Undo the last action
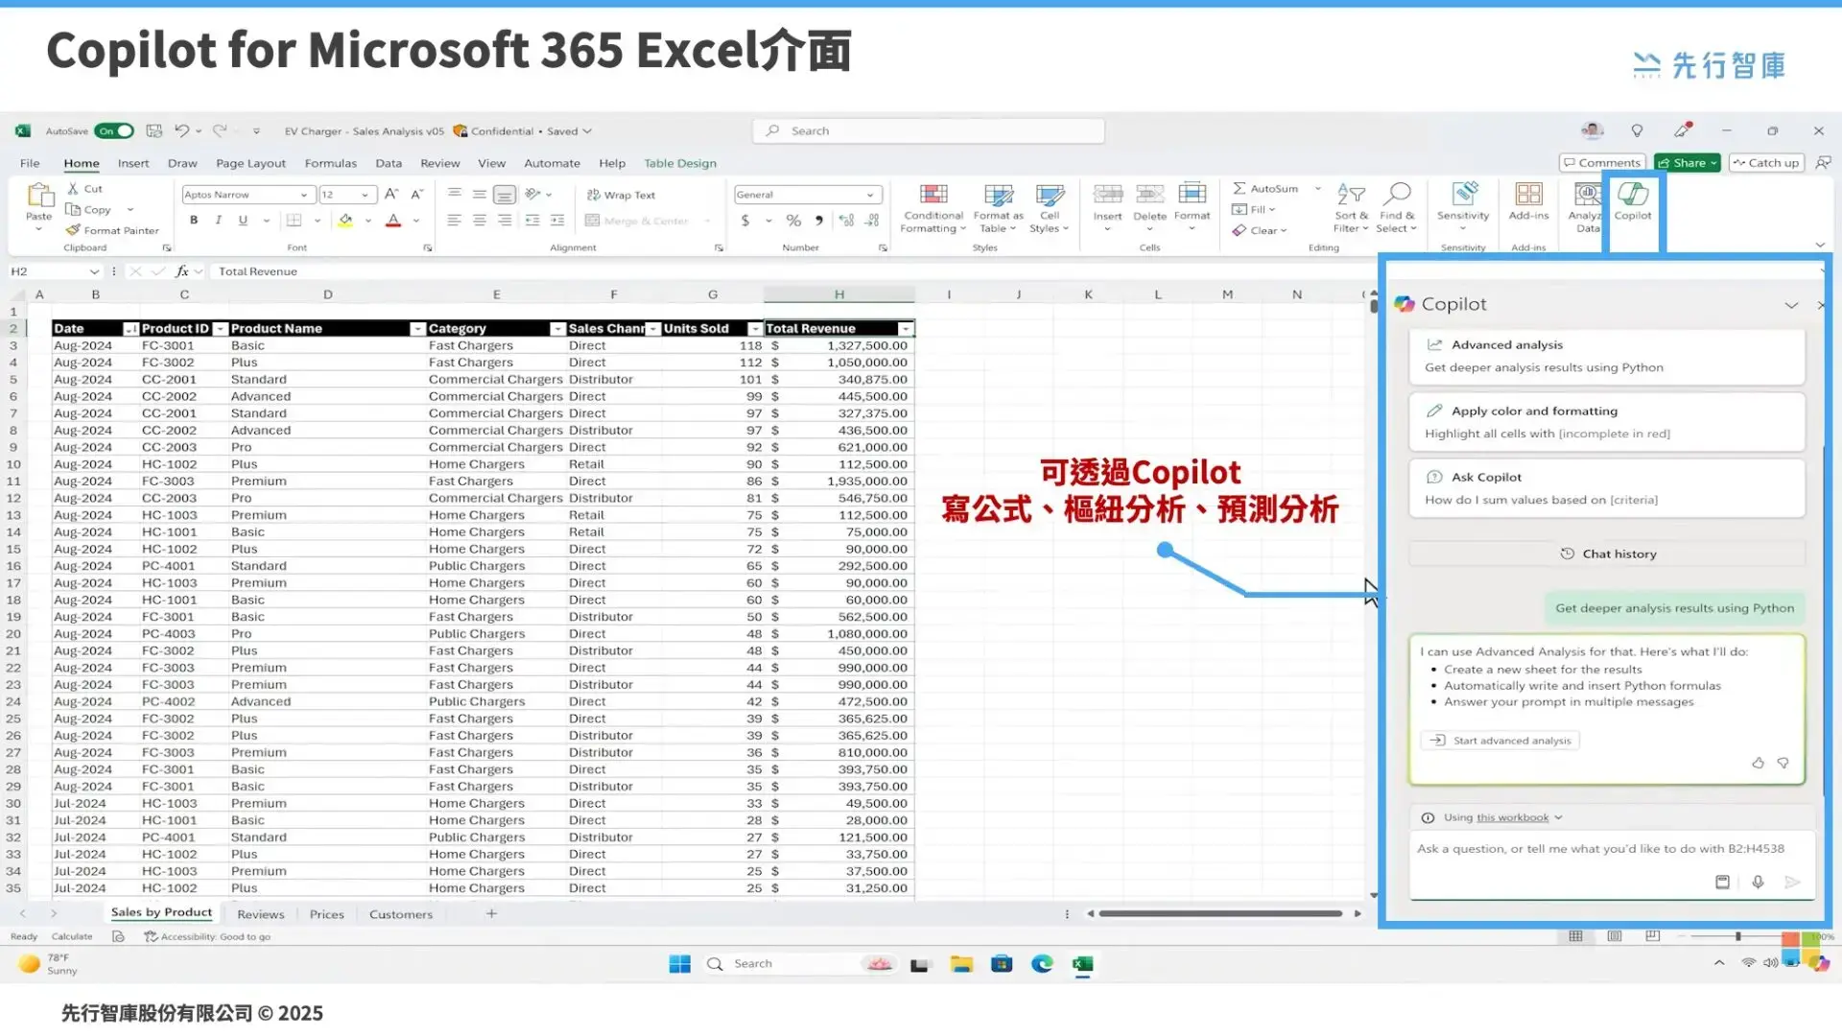 click(181, 130)
